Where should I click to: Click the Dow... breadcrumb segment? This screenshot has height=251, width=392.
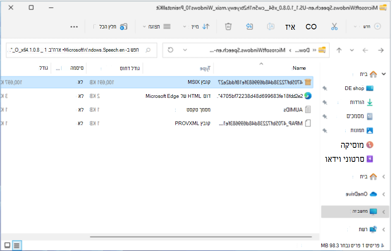pos(303,50)
